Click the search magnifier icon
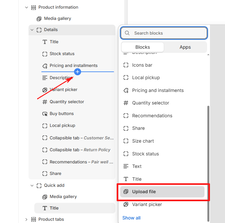Viewport: 225px width, 223px height. pos(127,33)
